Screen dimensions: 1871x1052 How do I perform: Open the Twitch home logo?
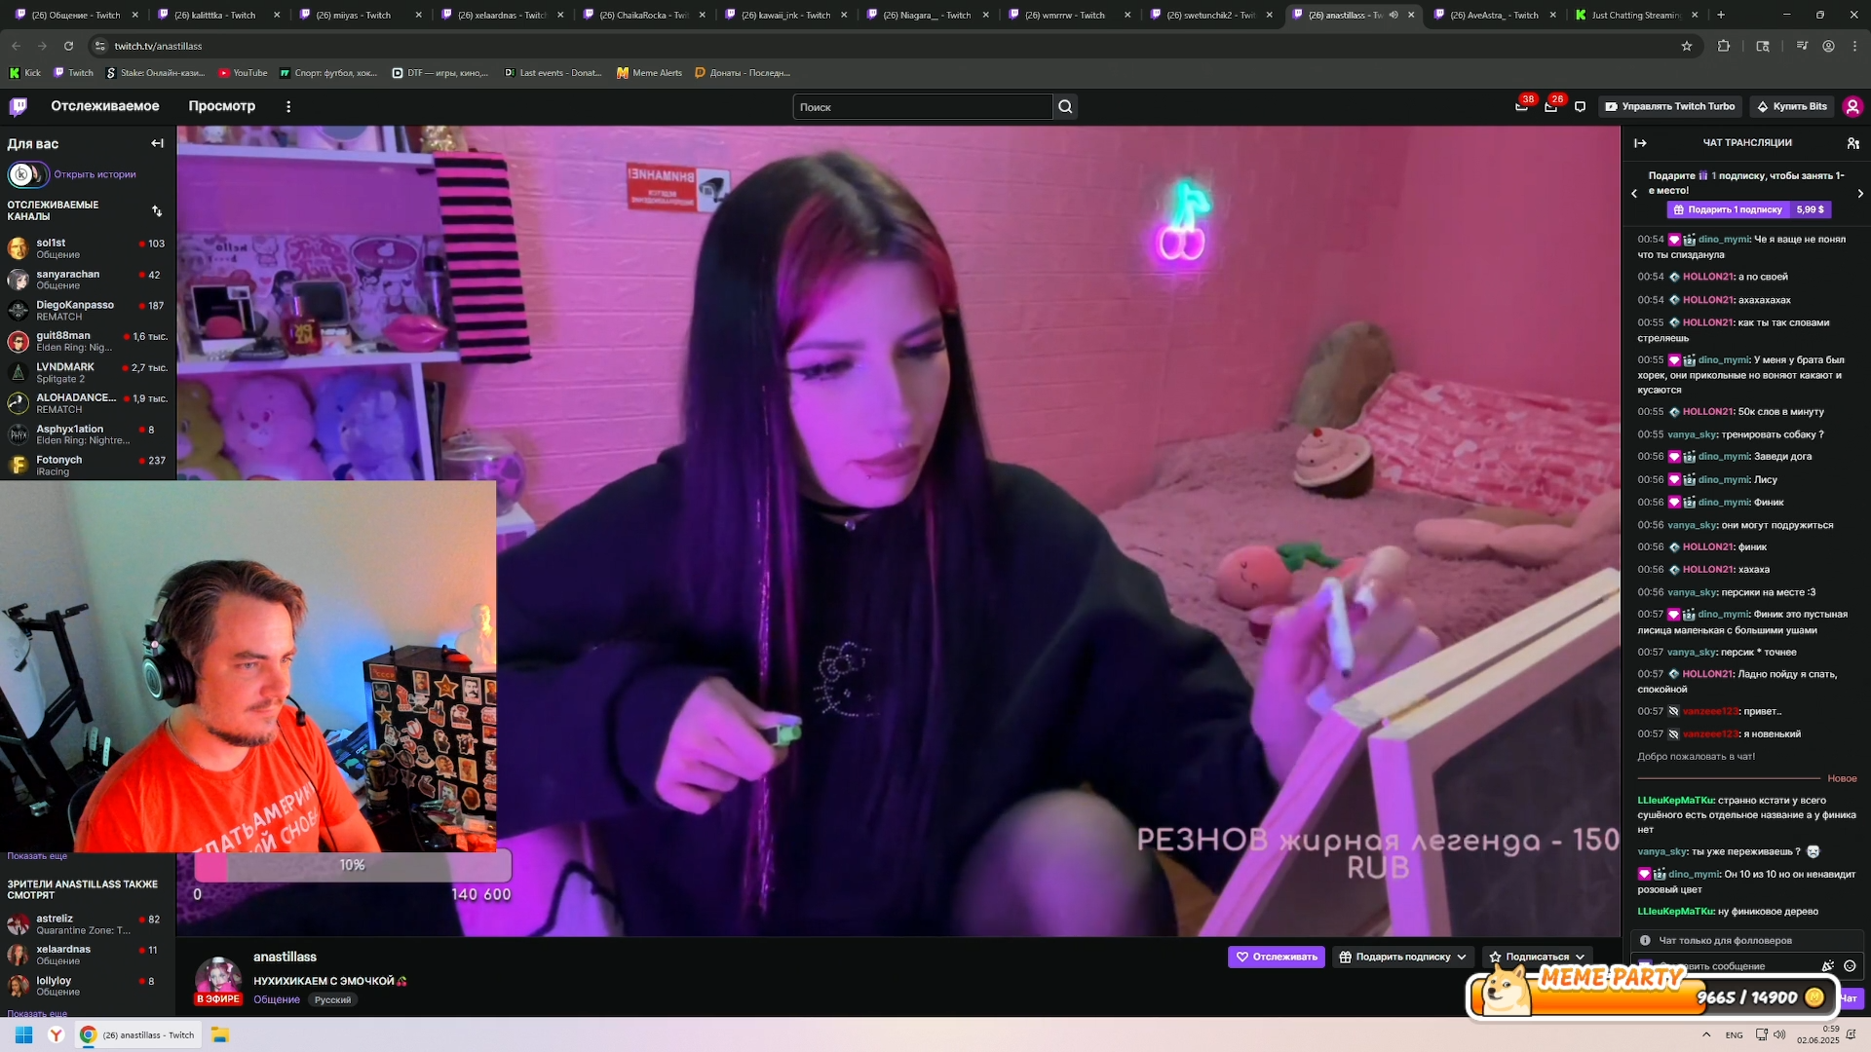pos(19,106)
